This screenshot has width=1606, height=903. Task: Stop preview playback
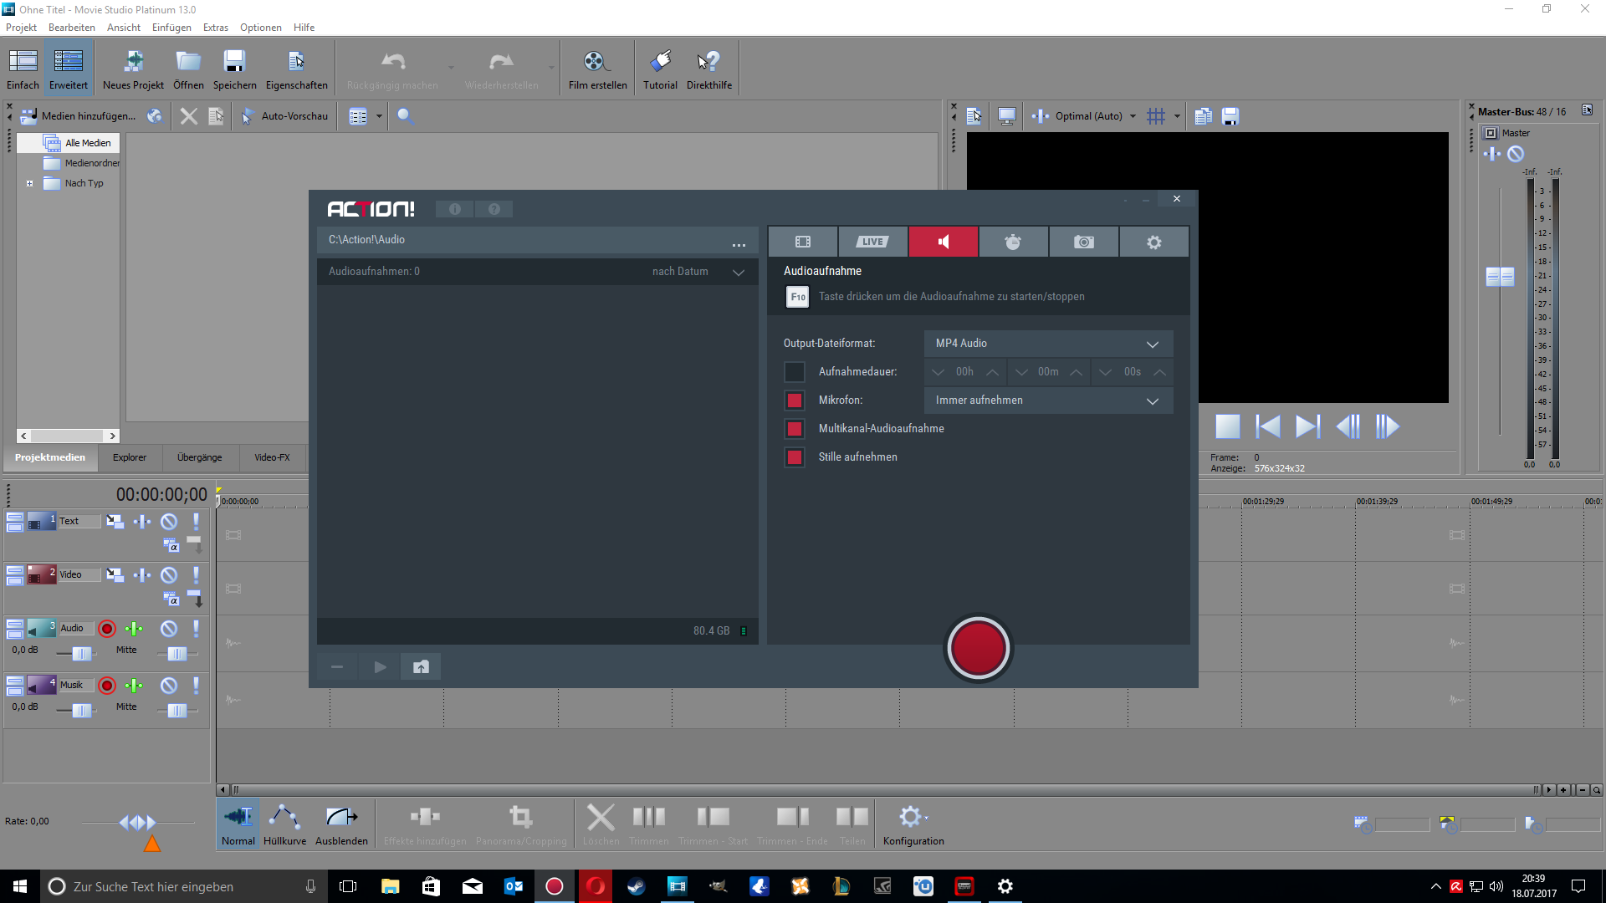pos(1228,426)
